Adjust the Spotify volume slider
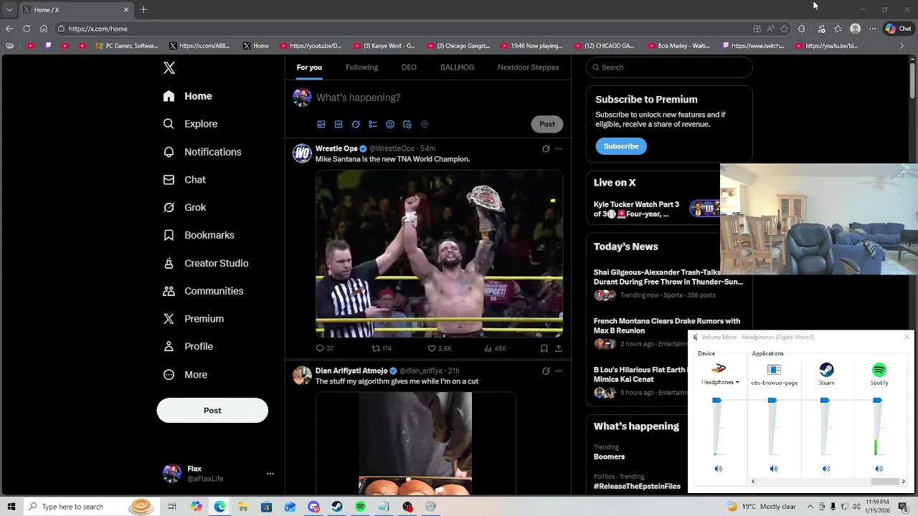918x516 pixels. (x=877, y=401)
